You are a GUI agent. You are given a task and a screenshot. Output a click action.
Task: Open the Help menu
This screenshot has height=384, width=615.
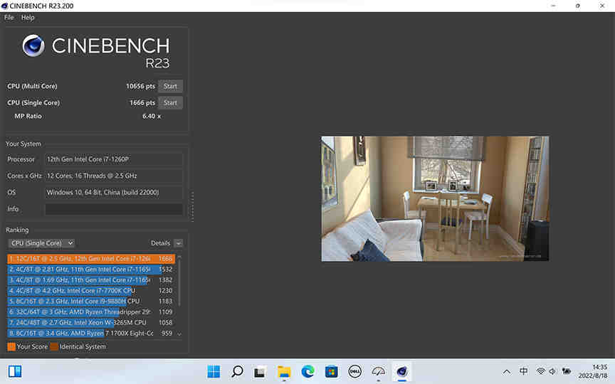pos(28,17)
